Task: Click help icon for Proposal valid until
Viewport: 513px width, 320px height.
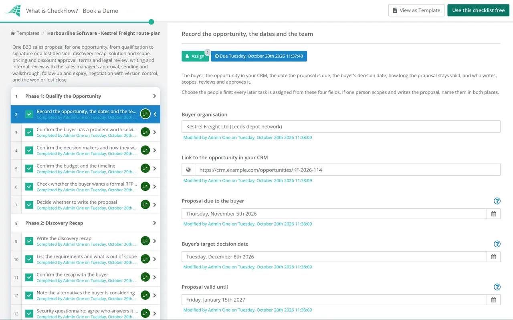Action: pyautogui.click(x=497, y=287)
